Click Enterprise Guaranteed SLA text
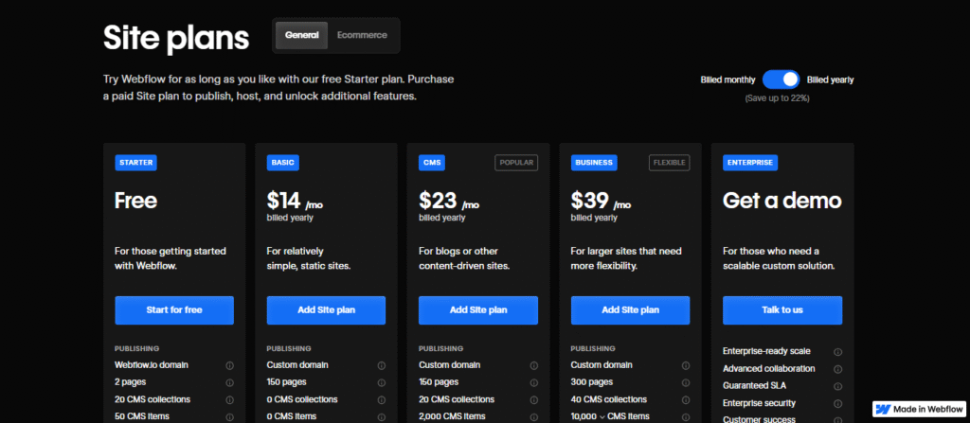This screenshot has width=970, height=423. tap(754, 386)
